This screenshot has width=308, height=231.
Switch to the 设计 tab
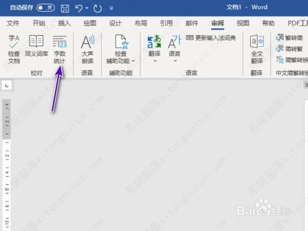(115, 23)
